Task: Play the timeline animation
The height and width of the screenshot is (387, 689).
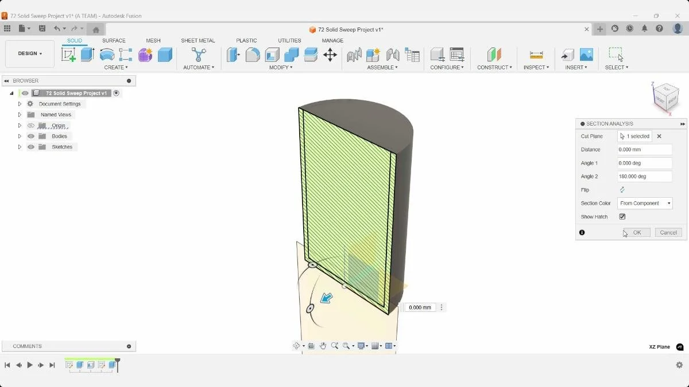Action: 30,365
